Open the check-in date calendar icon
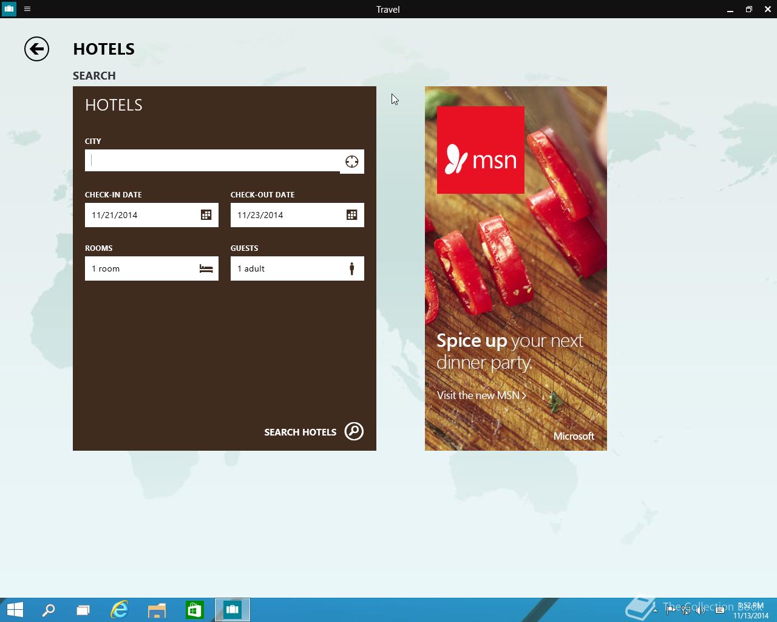This screenshot has height=622, width=777. 206,215
